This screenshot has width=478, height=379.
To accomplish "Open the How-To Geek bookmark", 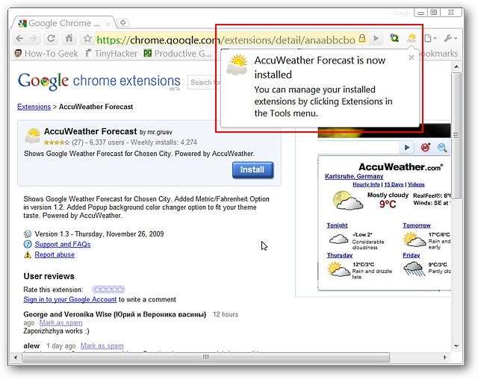I will (46, 54).
